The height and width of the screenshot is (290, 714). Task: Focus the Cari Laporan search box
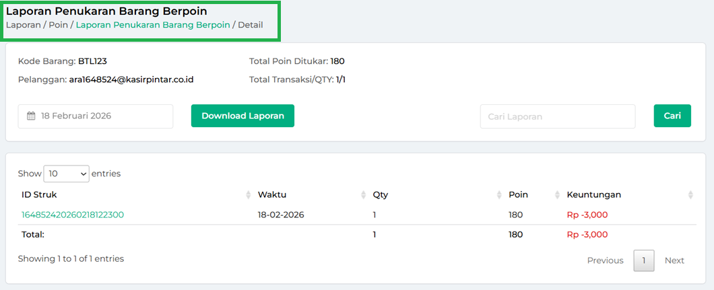[557, 116]
